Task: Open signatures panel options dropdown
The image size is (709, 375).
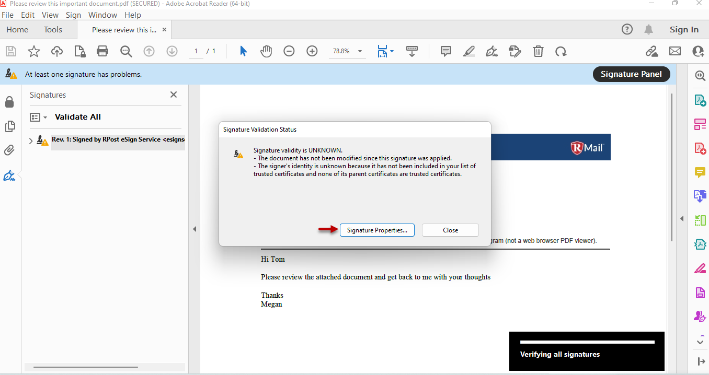Action: [x=39, y=117]
